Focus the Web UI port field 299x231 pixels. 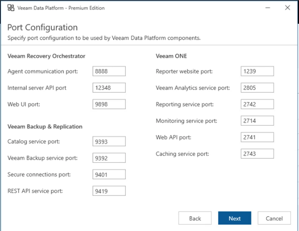click(x=109, y=104)
